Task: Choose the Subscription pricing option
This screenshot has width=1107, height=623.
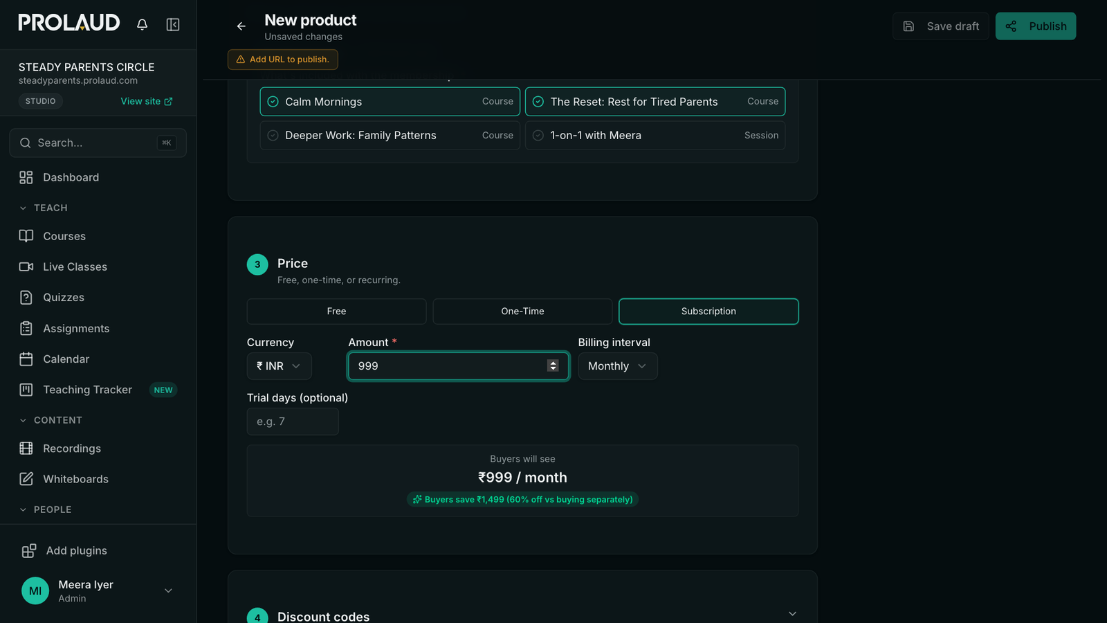Action: click(x=708, y=311)
